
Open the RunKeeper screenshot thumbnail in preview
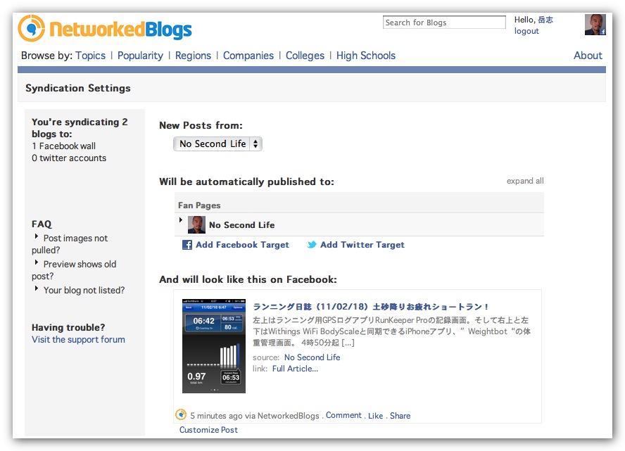(x=214, y=346)
